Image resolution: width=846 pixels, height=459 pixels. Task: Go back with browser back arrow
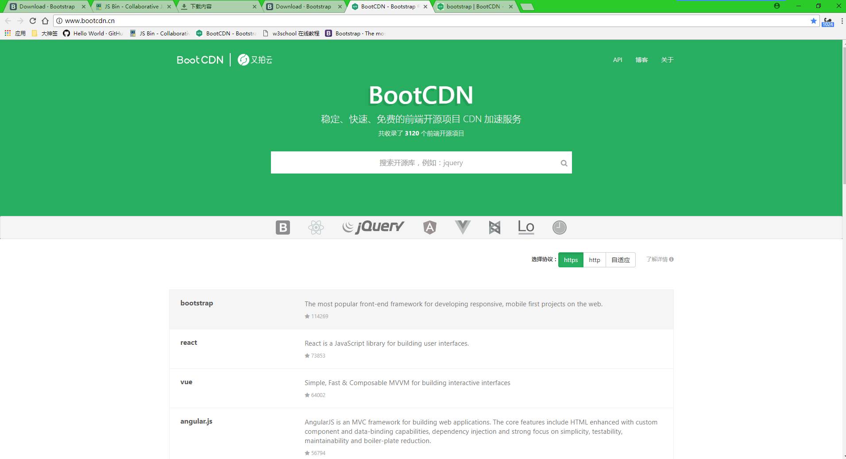pyautogui.click(x=8, y=20)
